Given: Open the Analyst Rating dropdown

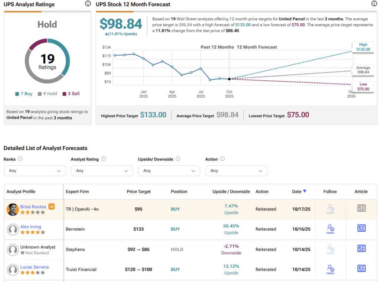Looking at the screenshot, I should (x=102, y=171).
